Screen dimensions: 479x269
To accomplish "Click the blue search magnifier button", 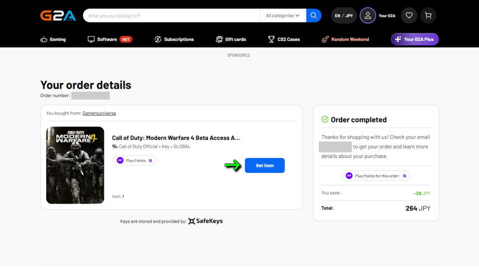I will [x=313, y=15].
